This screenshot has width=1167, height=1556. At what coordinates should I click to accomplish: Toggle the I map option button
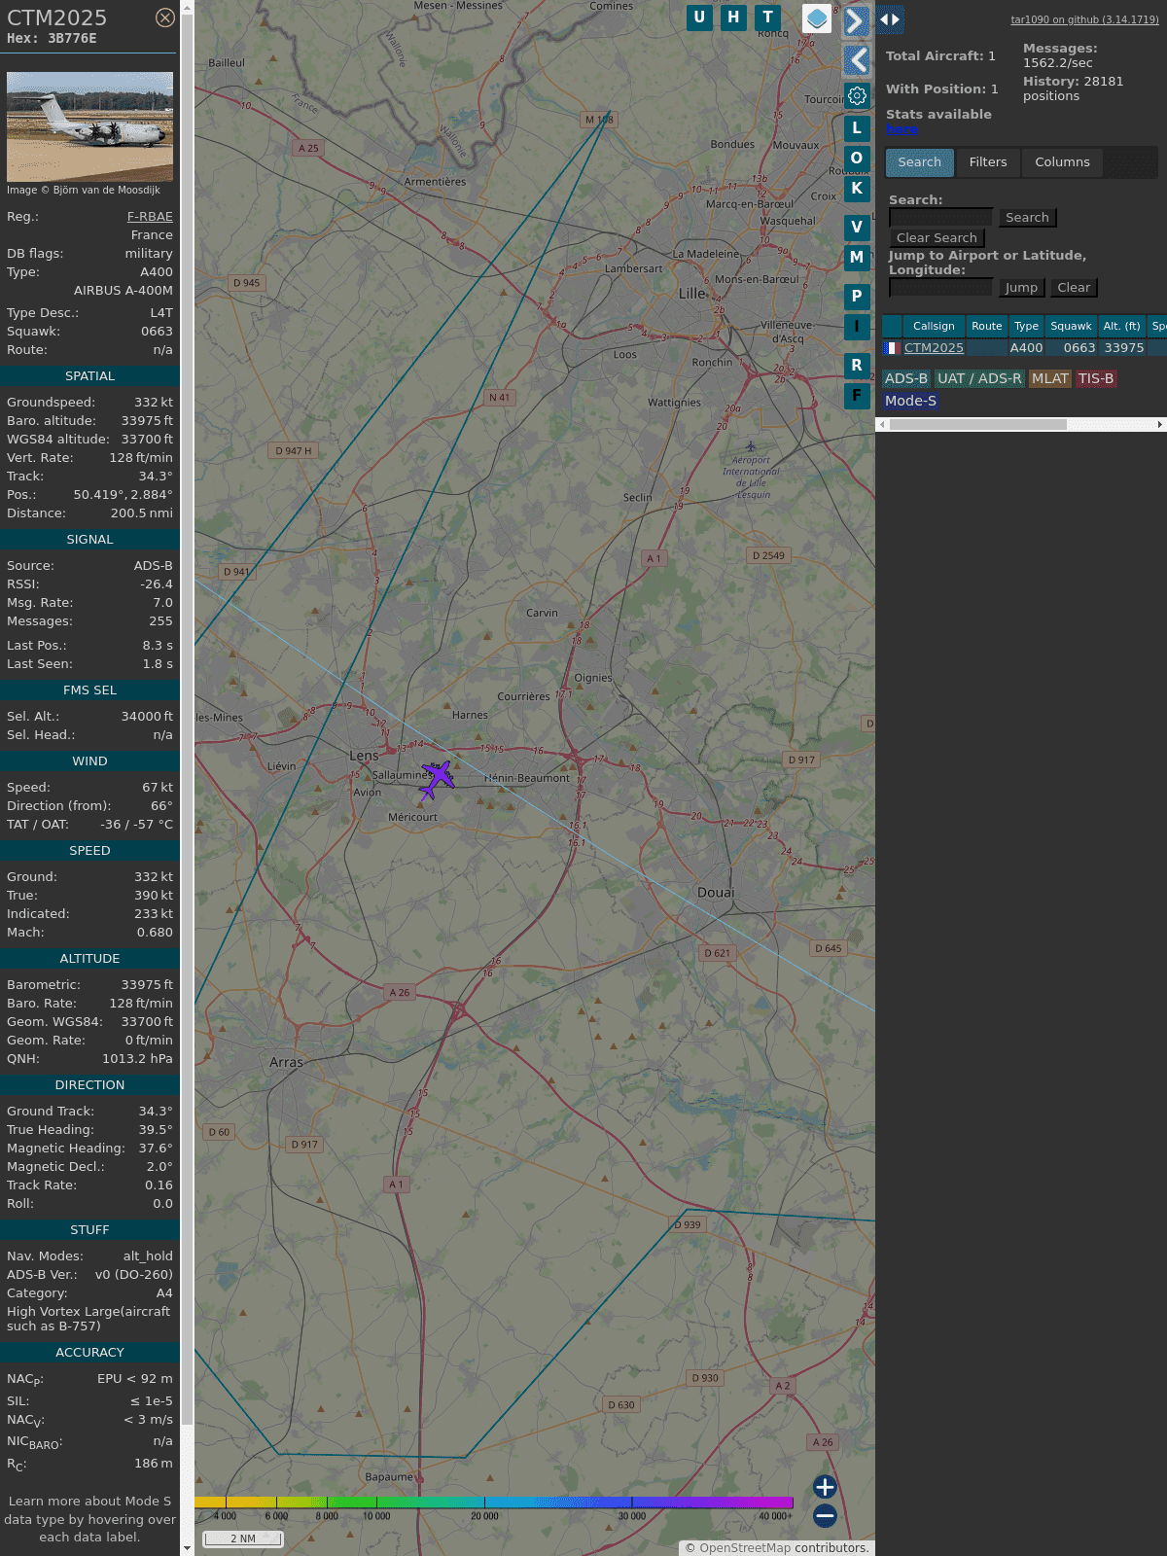[x=857, y=327]
